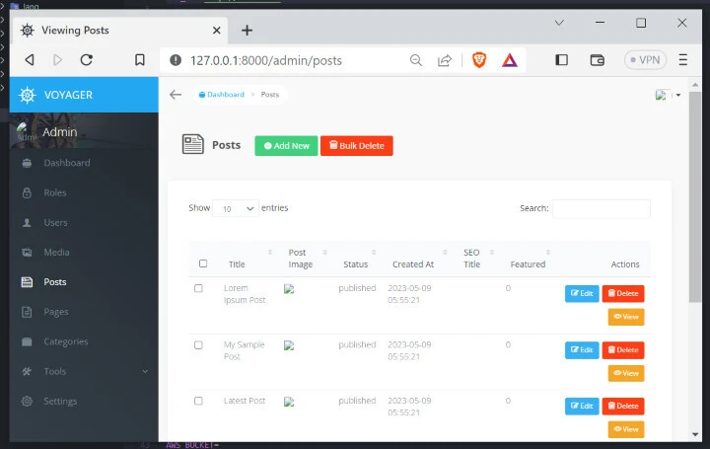View the Lorem Ipsum Post

[626, 317]
